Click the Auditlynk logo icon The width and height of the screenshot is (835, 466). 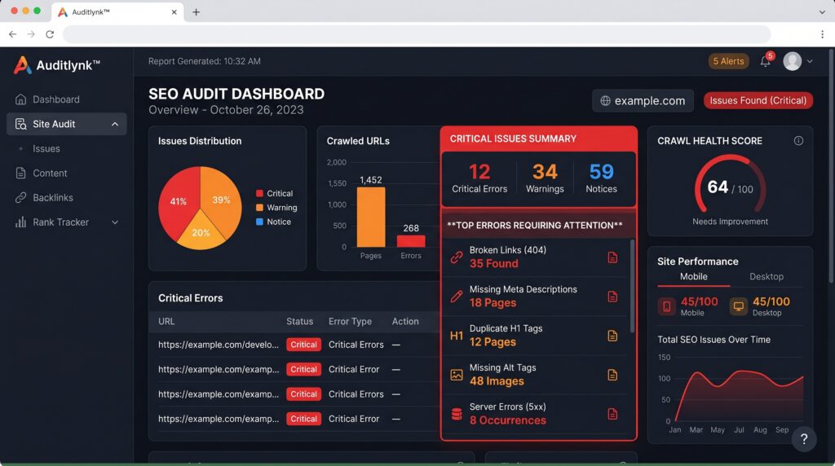tap(22, 65)
